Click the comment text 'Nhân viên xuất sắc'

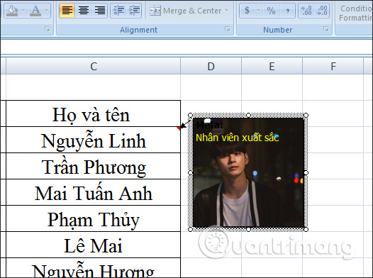coord(237,138)
